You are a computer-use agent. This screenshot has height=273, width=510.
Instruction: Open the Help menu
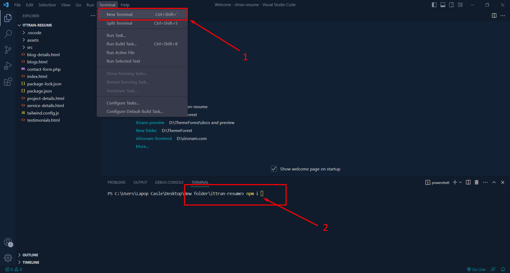(125, 5)
